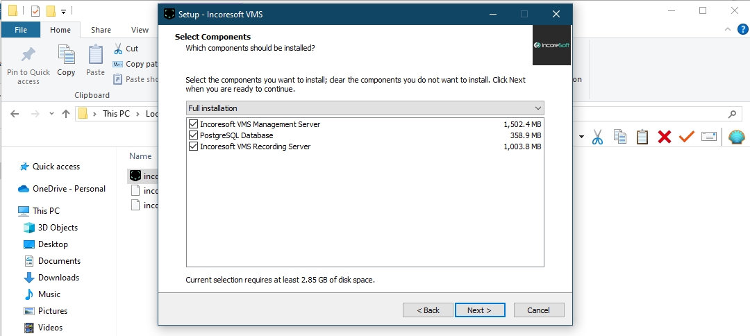Viewport: 750px width, 336px height.
Task: Click the IncoreSoft logo in Setup dialog
Action: [x=551, y=45]
